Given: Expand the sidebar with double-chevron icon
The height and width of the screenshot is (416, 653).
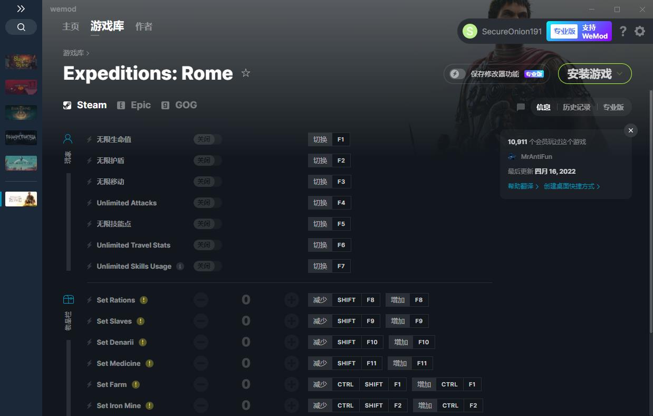Looking at the screenshot, I should (x=21, y=9).
